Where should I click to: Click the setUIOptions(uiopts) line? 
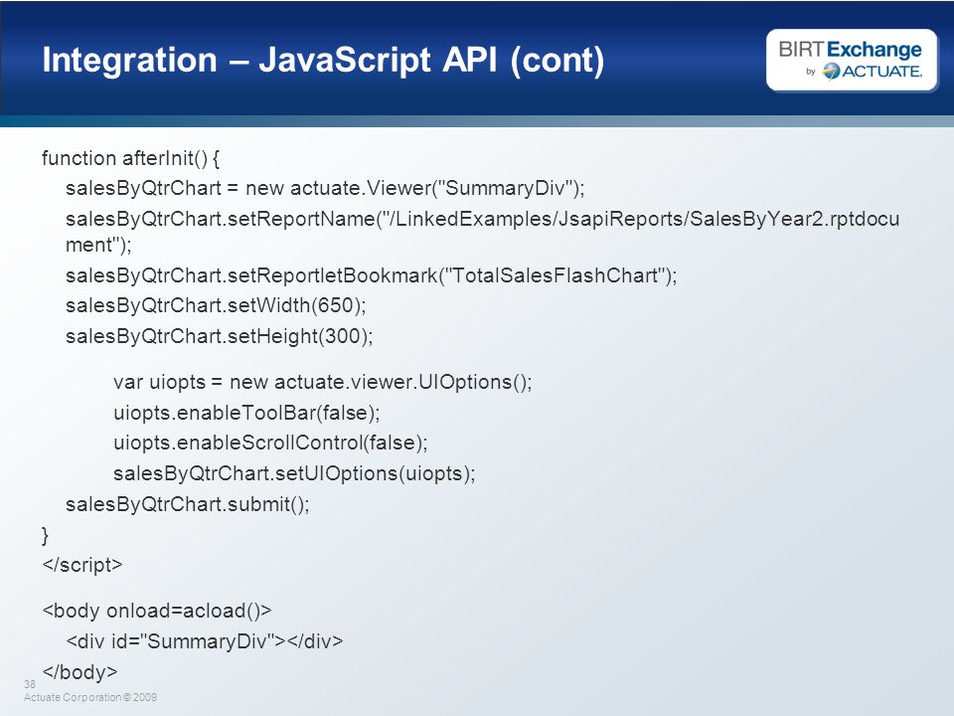coord(294,473)
